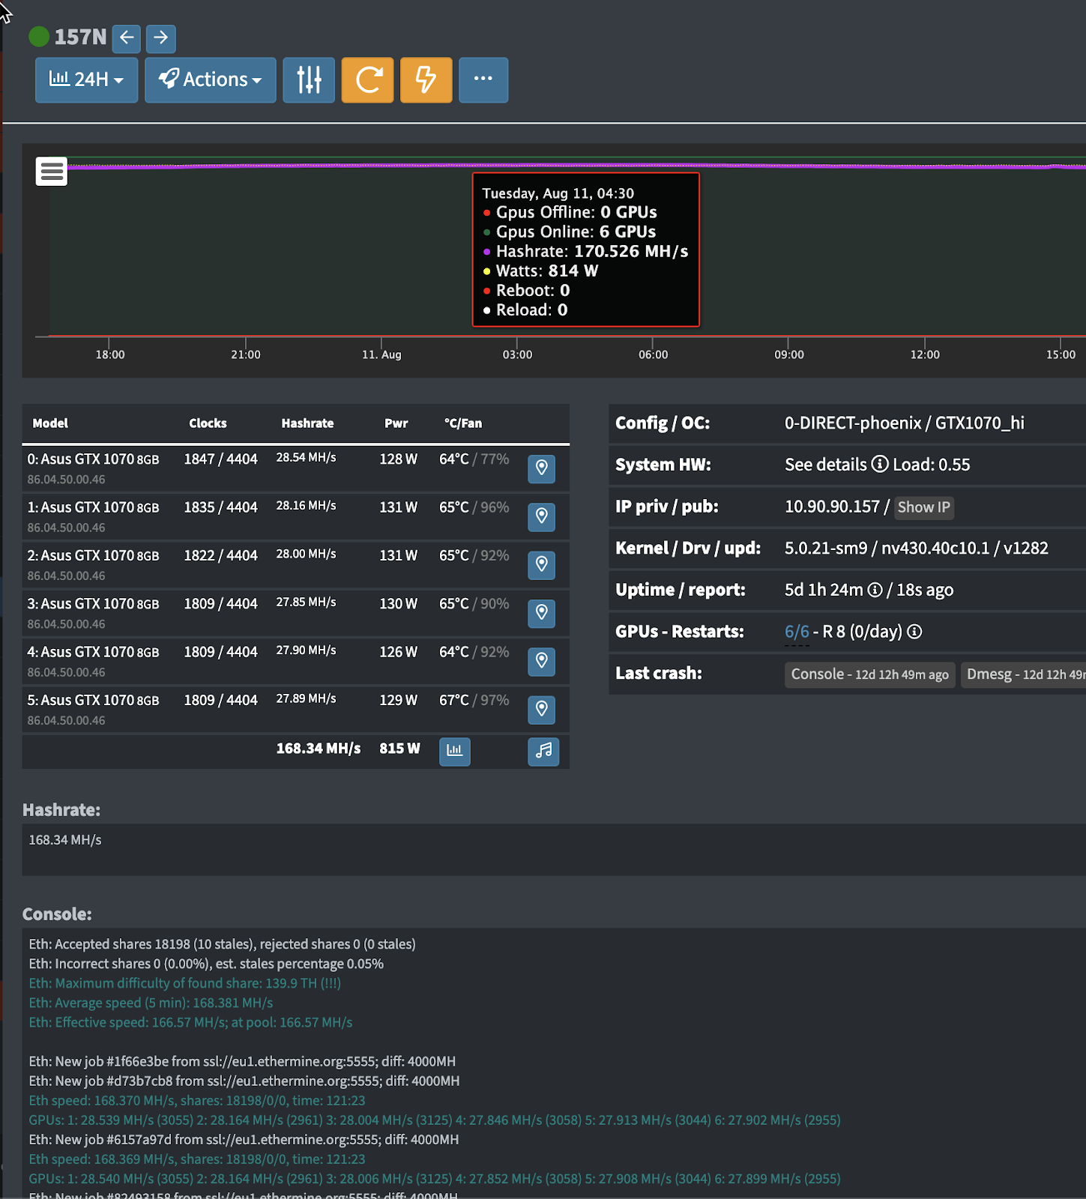The image size is (1086, 1199).
Task: Click the music note sound icon
Action: point(543,751)
